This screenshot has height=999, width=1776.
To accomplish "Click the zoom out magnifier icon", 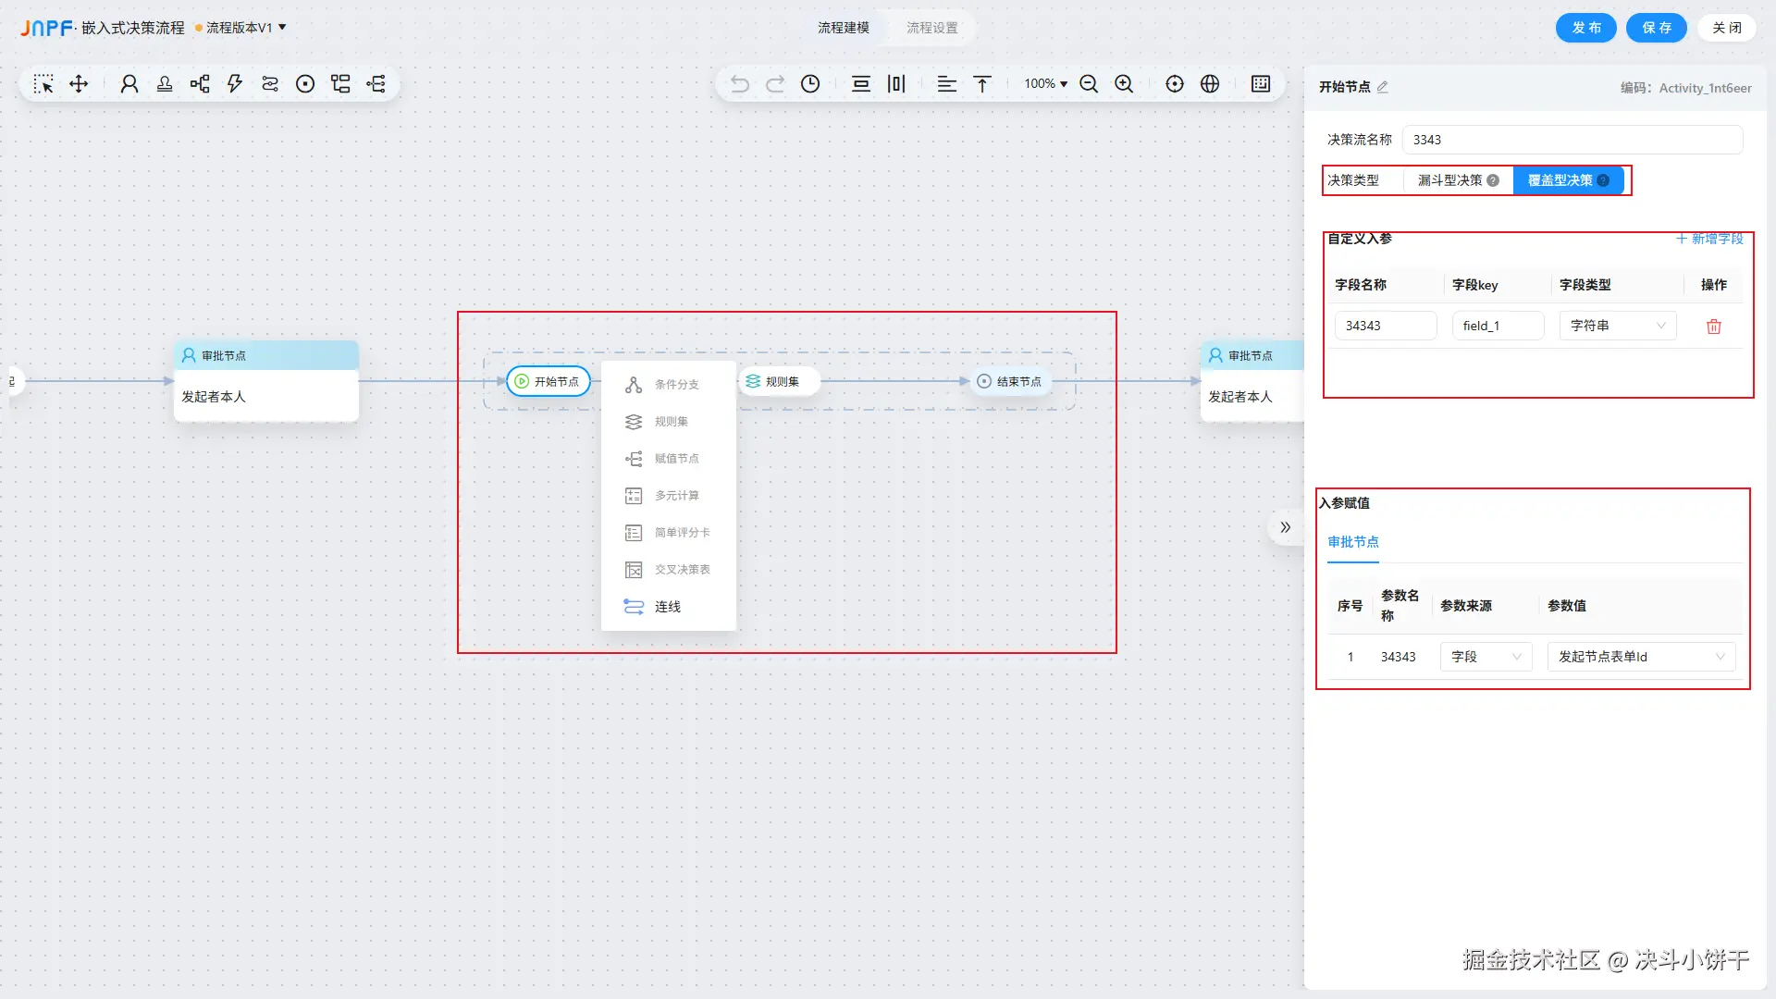I will pyautogui.click(x=1089, y=84).
